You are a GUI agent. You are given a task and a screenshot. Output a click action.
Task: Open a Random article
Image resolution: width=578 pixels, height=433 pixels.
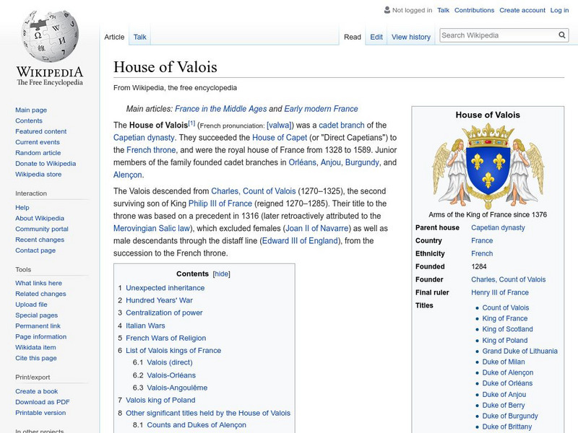click(x=38, y=152)
